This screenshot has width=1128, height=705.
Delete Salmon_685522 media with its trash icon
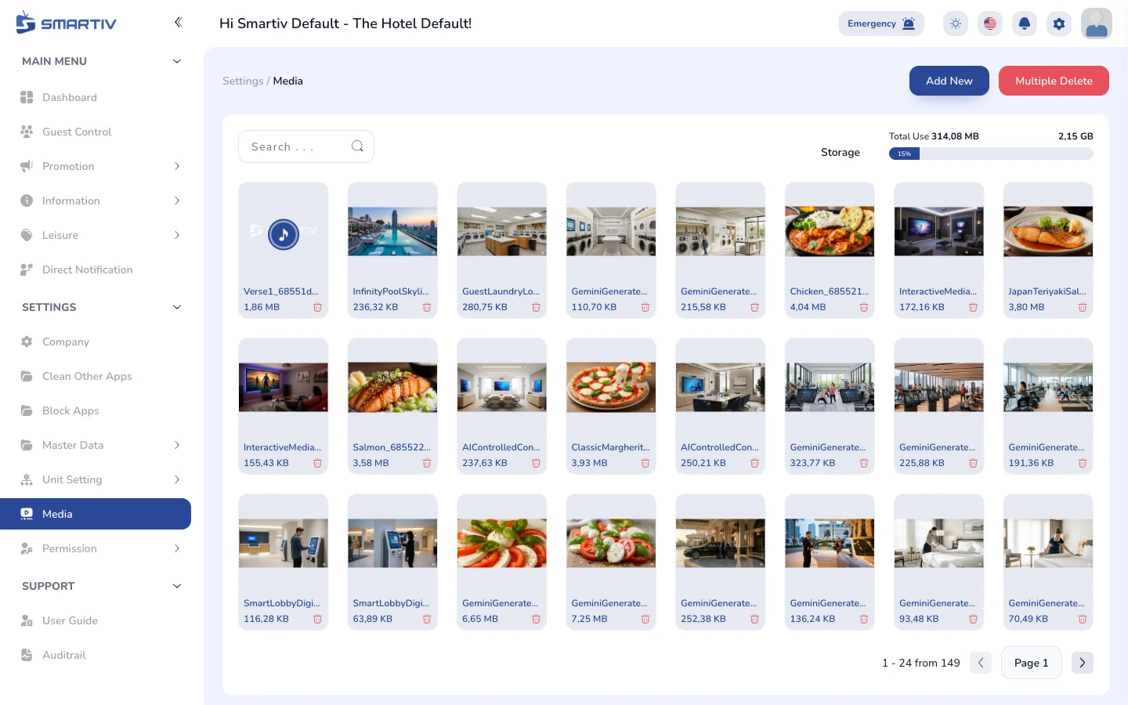(427, 463)
